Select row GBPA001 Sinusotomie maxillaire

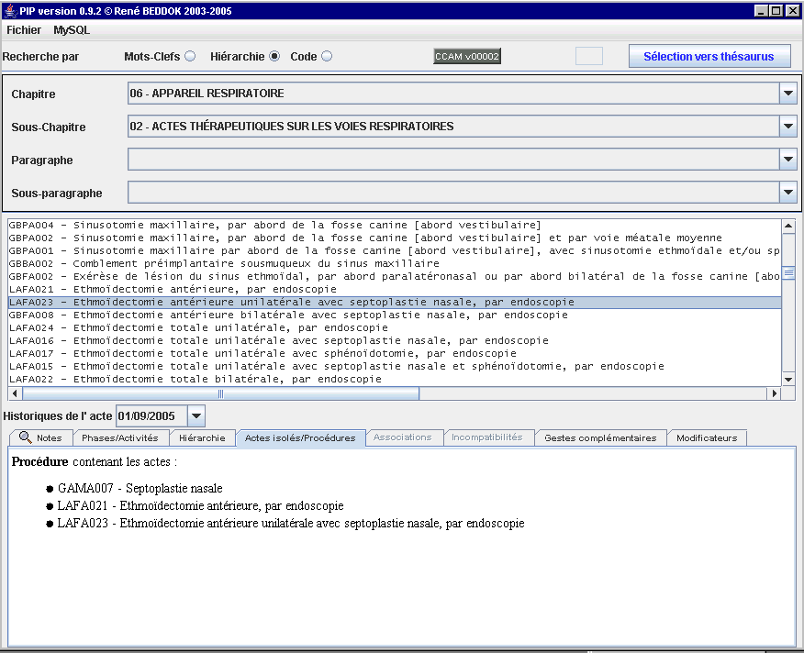(395, 250)
